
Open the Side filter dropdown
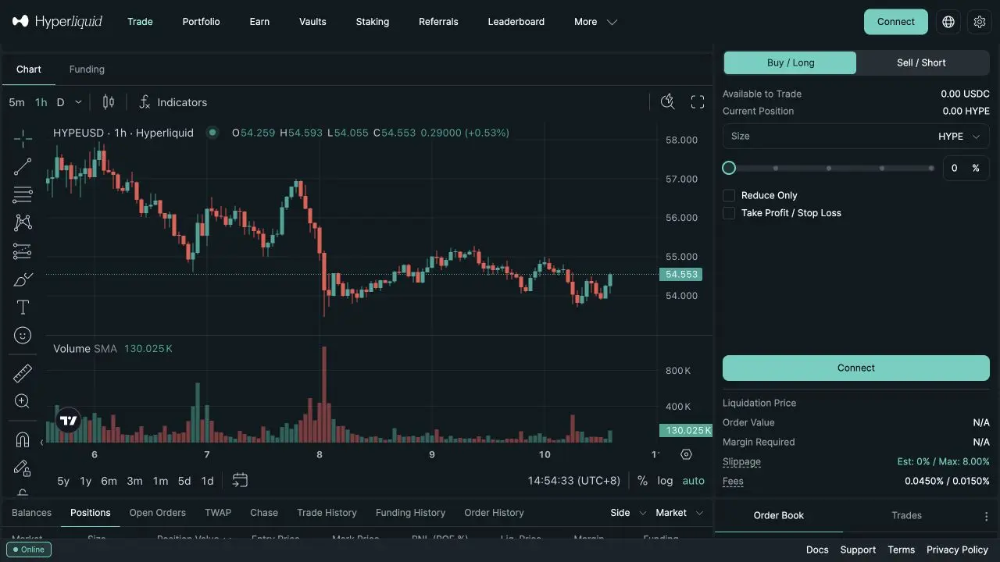click(628, 513)
